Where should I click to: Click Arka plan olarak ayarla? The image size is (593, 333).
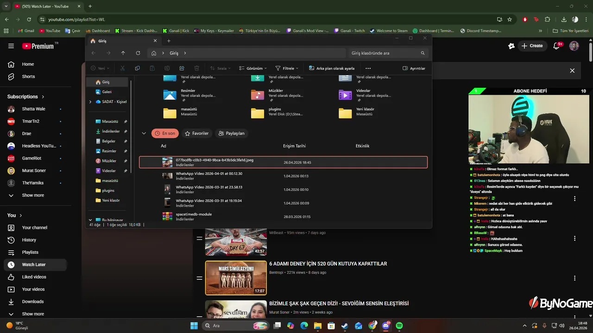(x=332, y=68)
